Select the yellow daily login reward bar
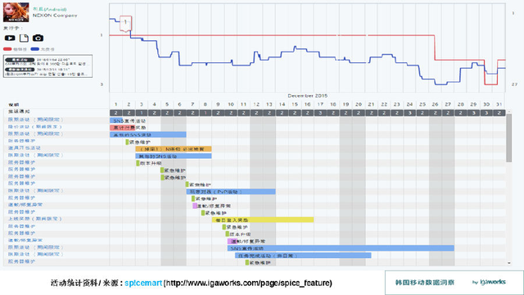Image resolution: width=524 pixels, height=295 pixels. point(263,220)
